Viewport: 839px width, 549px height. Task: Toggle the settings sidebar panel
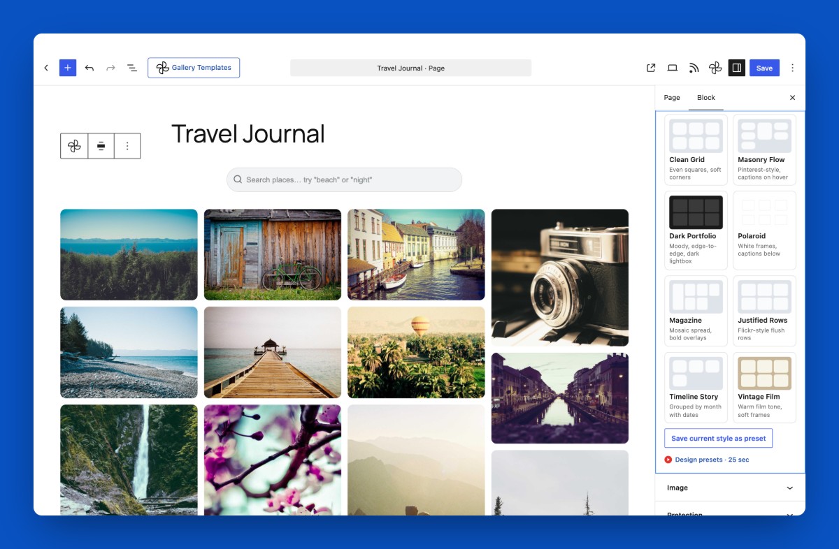tap(736, 68)
